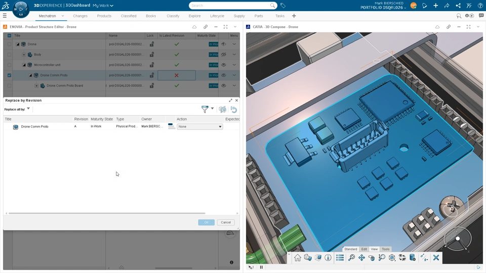Click the top search input field
Screen dimensions: 486x273
click(230, 6)
